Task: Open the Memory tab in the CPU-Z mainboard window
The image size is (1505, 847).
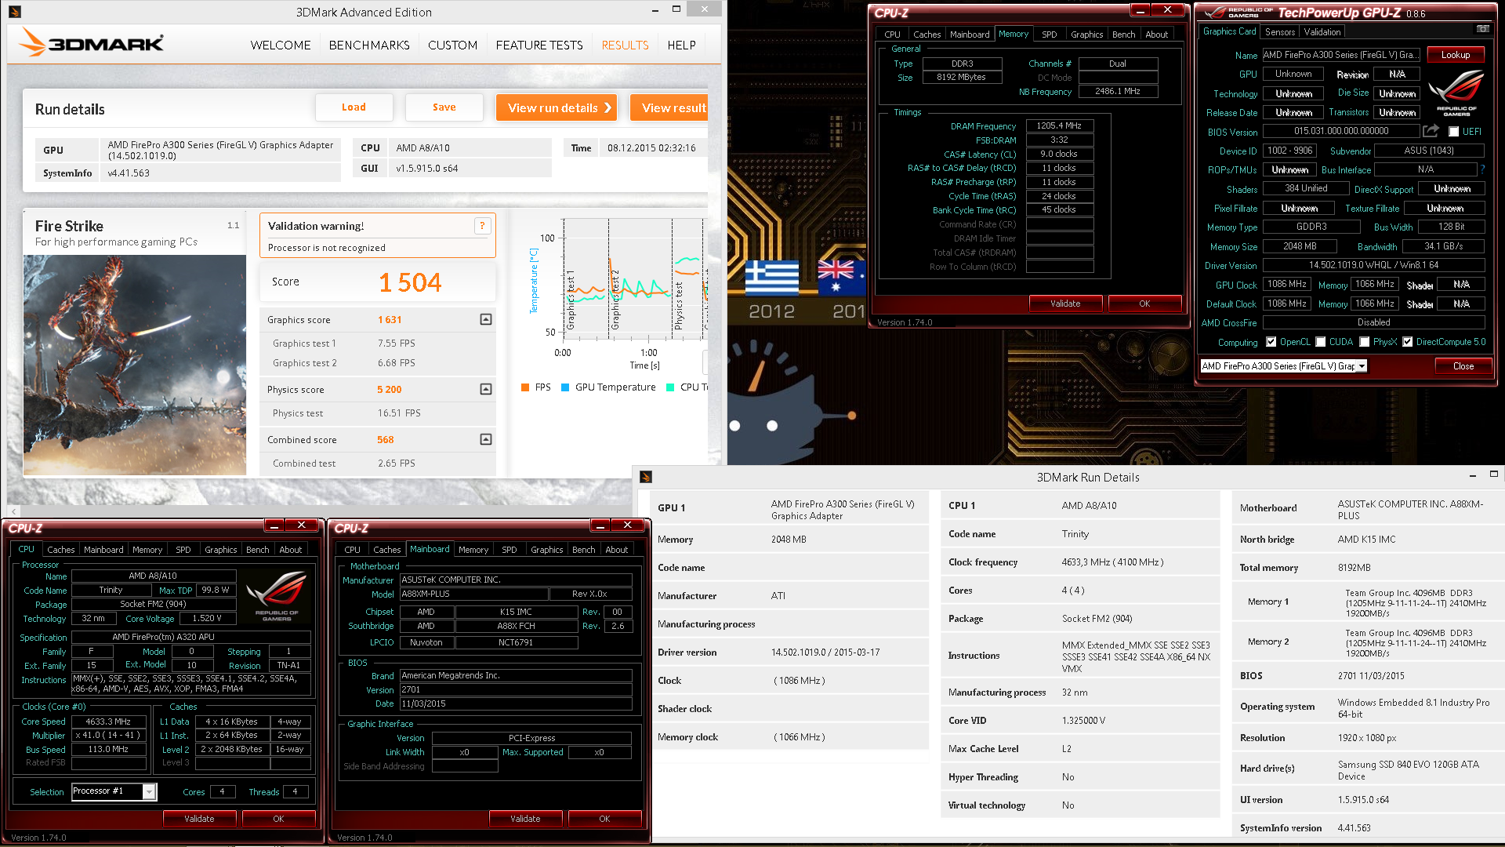Action: [473, 550]
